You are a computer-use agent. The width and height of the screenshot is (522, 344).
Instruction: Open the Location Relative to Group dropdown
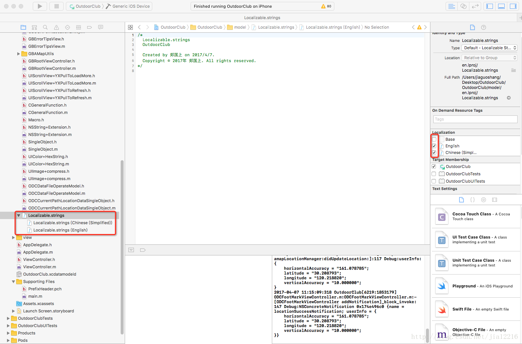tap(490, 58)
